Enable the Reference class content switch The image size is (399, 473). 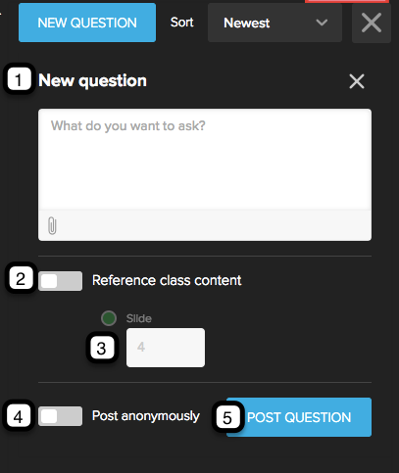(x=60, y=281)
